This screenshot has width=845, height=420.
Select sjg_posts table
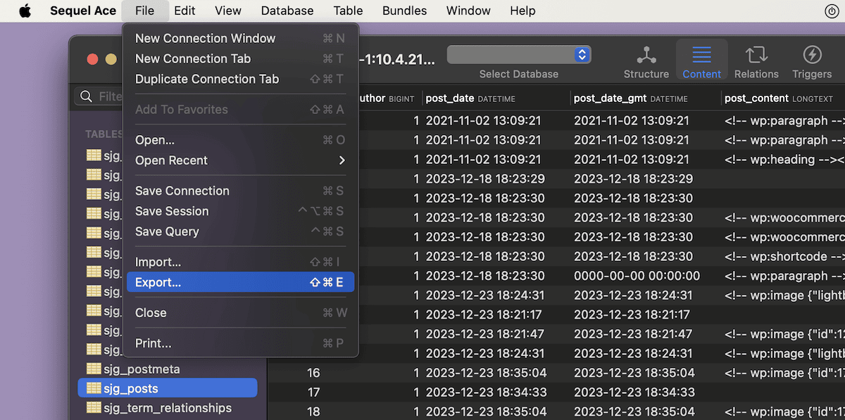point(168,388)
